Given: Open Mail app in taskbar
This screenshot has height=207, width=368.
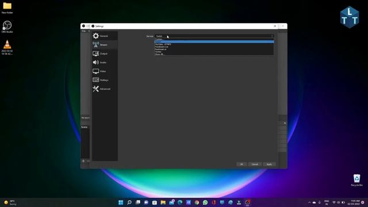Looking at the screenshot, I should pos(171,202).
